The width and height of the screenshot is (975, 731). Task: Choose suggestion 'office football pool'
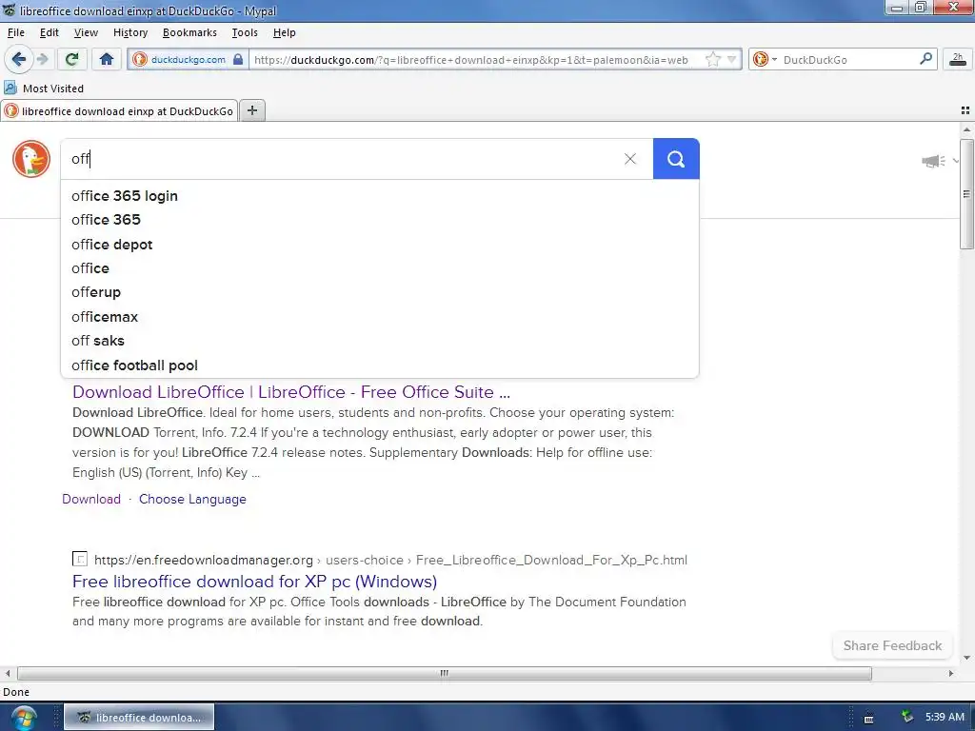(x=379, y=365)
